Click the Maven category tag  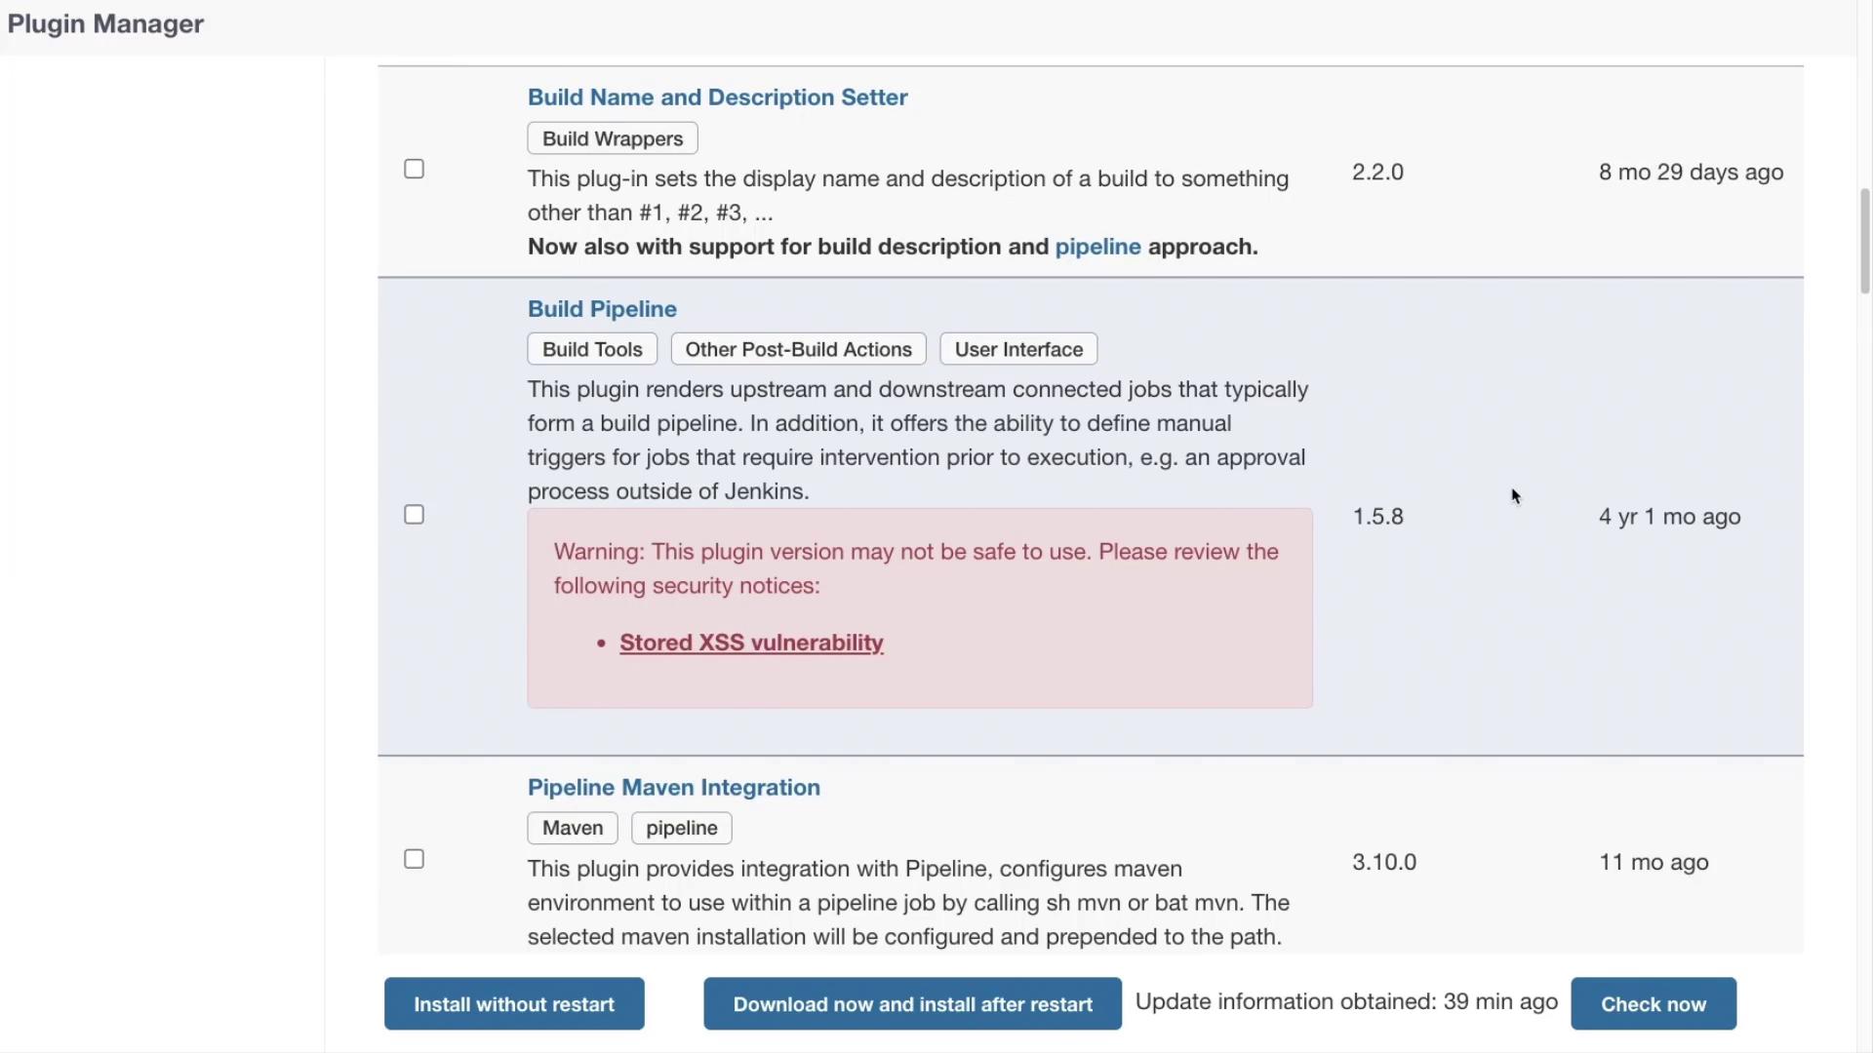(573, 828)
